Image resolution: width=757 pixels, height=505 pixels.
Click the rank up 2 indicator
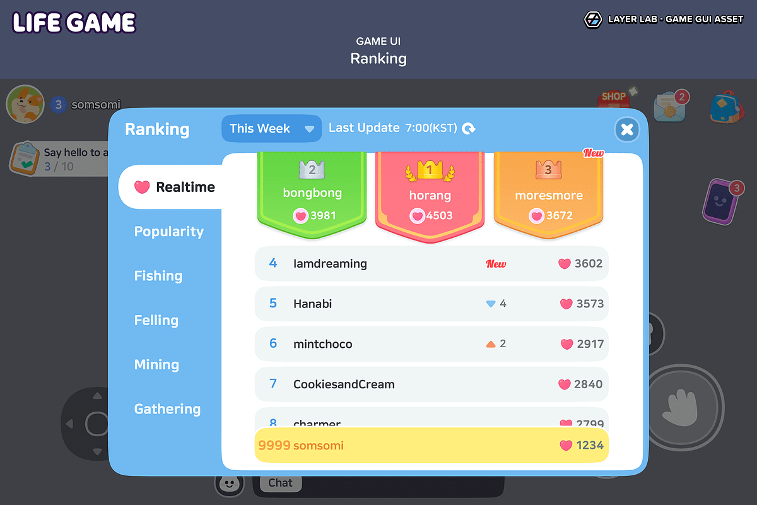(x=496, y=344)
